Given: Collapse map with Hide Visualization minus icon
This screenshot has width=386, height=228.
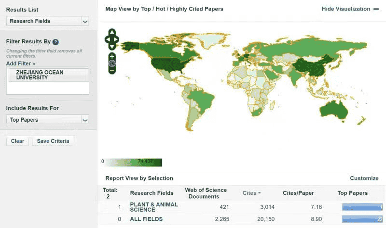Looking at the screenshot, I should [376, 9].
